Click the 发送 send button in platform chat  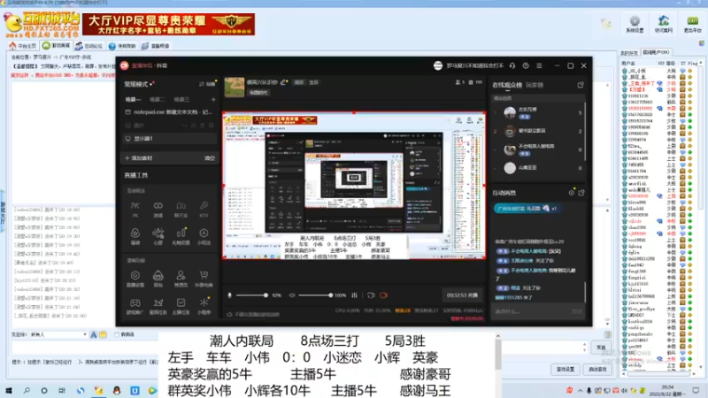tap(601, 347)
